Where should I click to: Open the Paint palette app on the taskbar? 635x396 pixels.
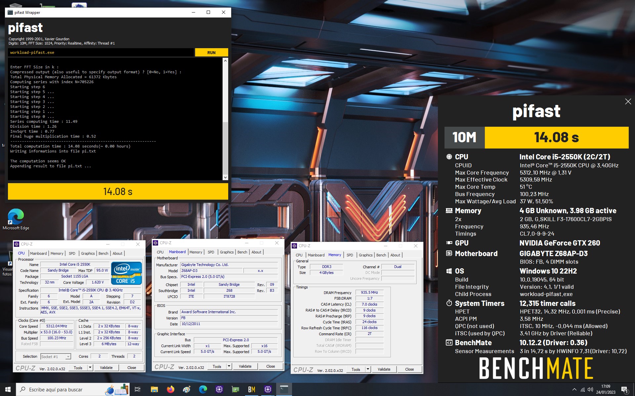(x=187, y=389)
